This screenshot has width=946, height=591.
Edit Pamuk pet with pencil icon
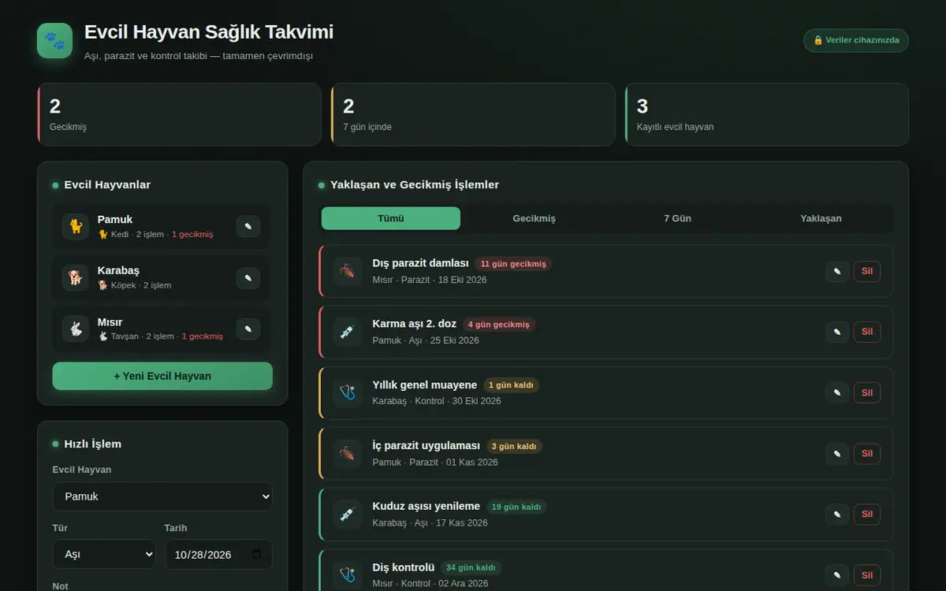point(248,226)
